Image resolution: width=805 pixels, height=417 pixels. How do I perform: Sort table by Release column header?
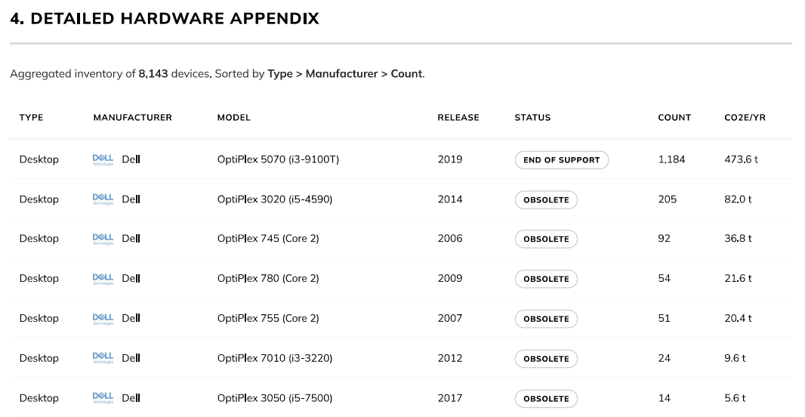pos(458,118)
